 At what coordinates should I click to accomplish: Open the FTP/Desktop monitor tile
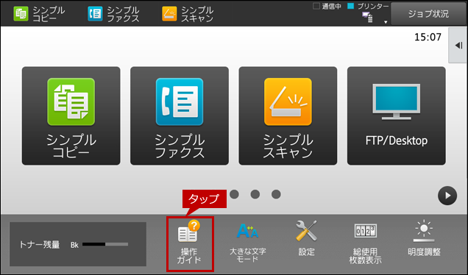[x=397, y=115]
